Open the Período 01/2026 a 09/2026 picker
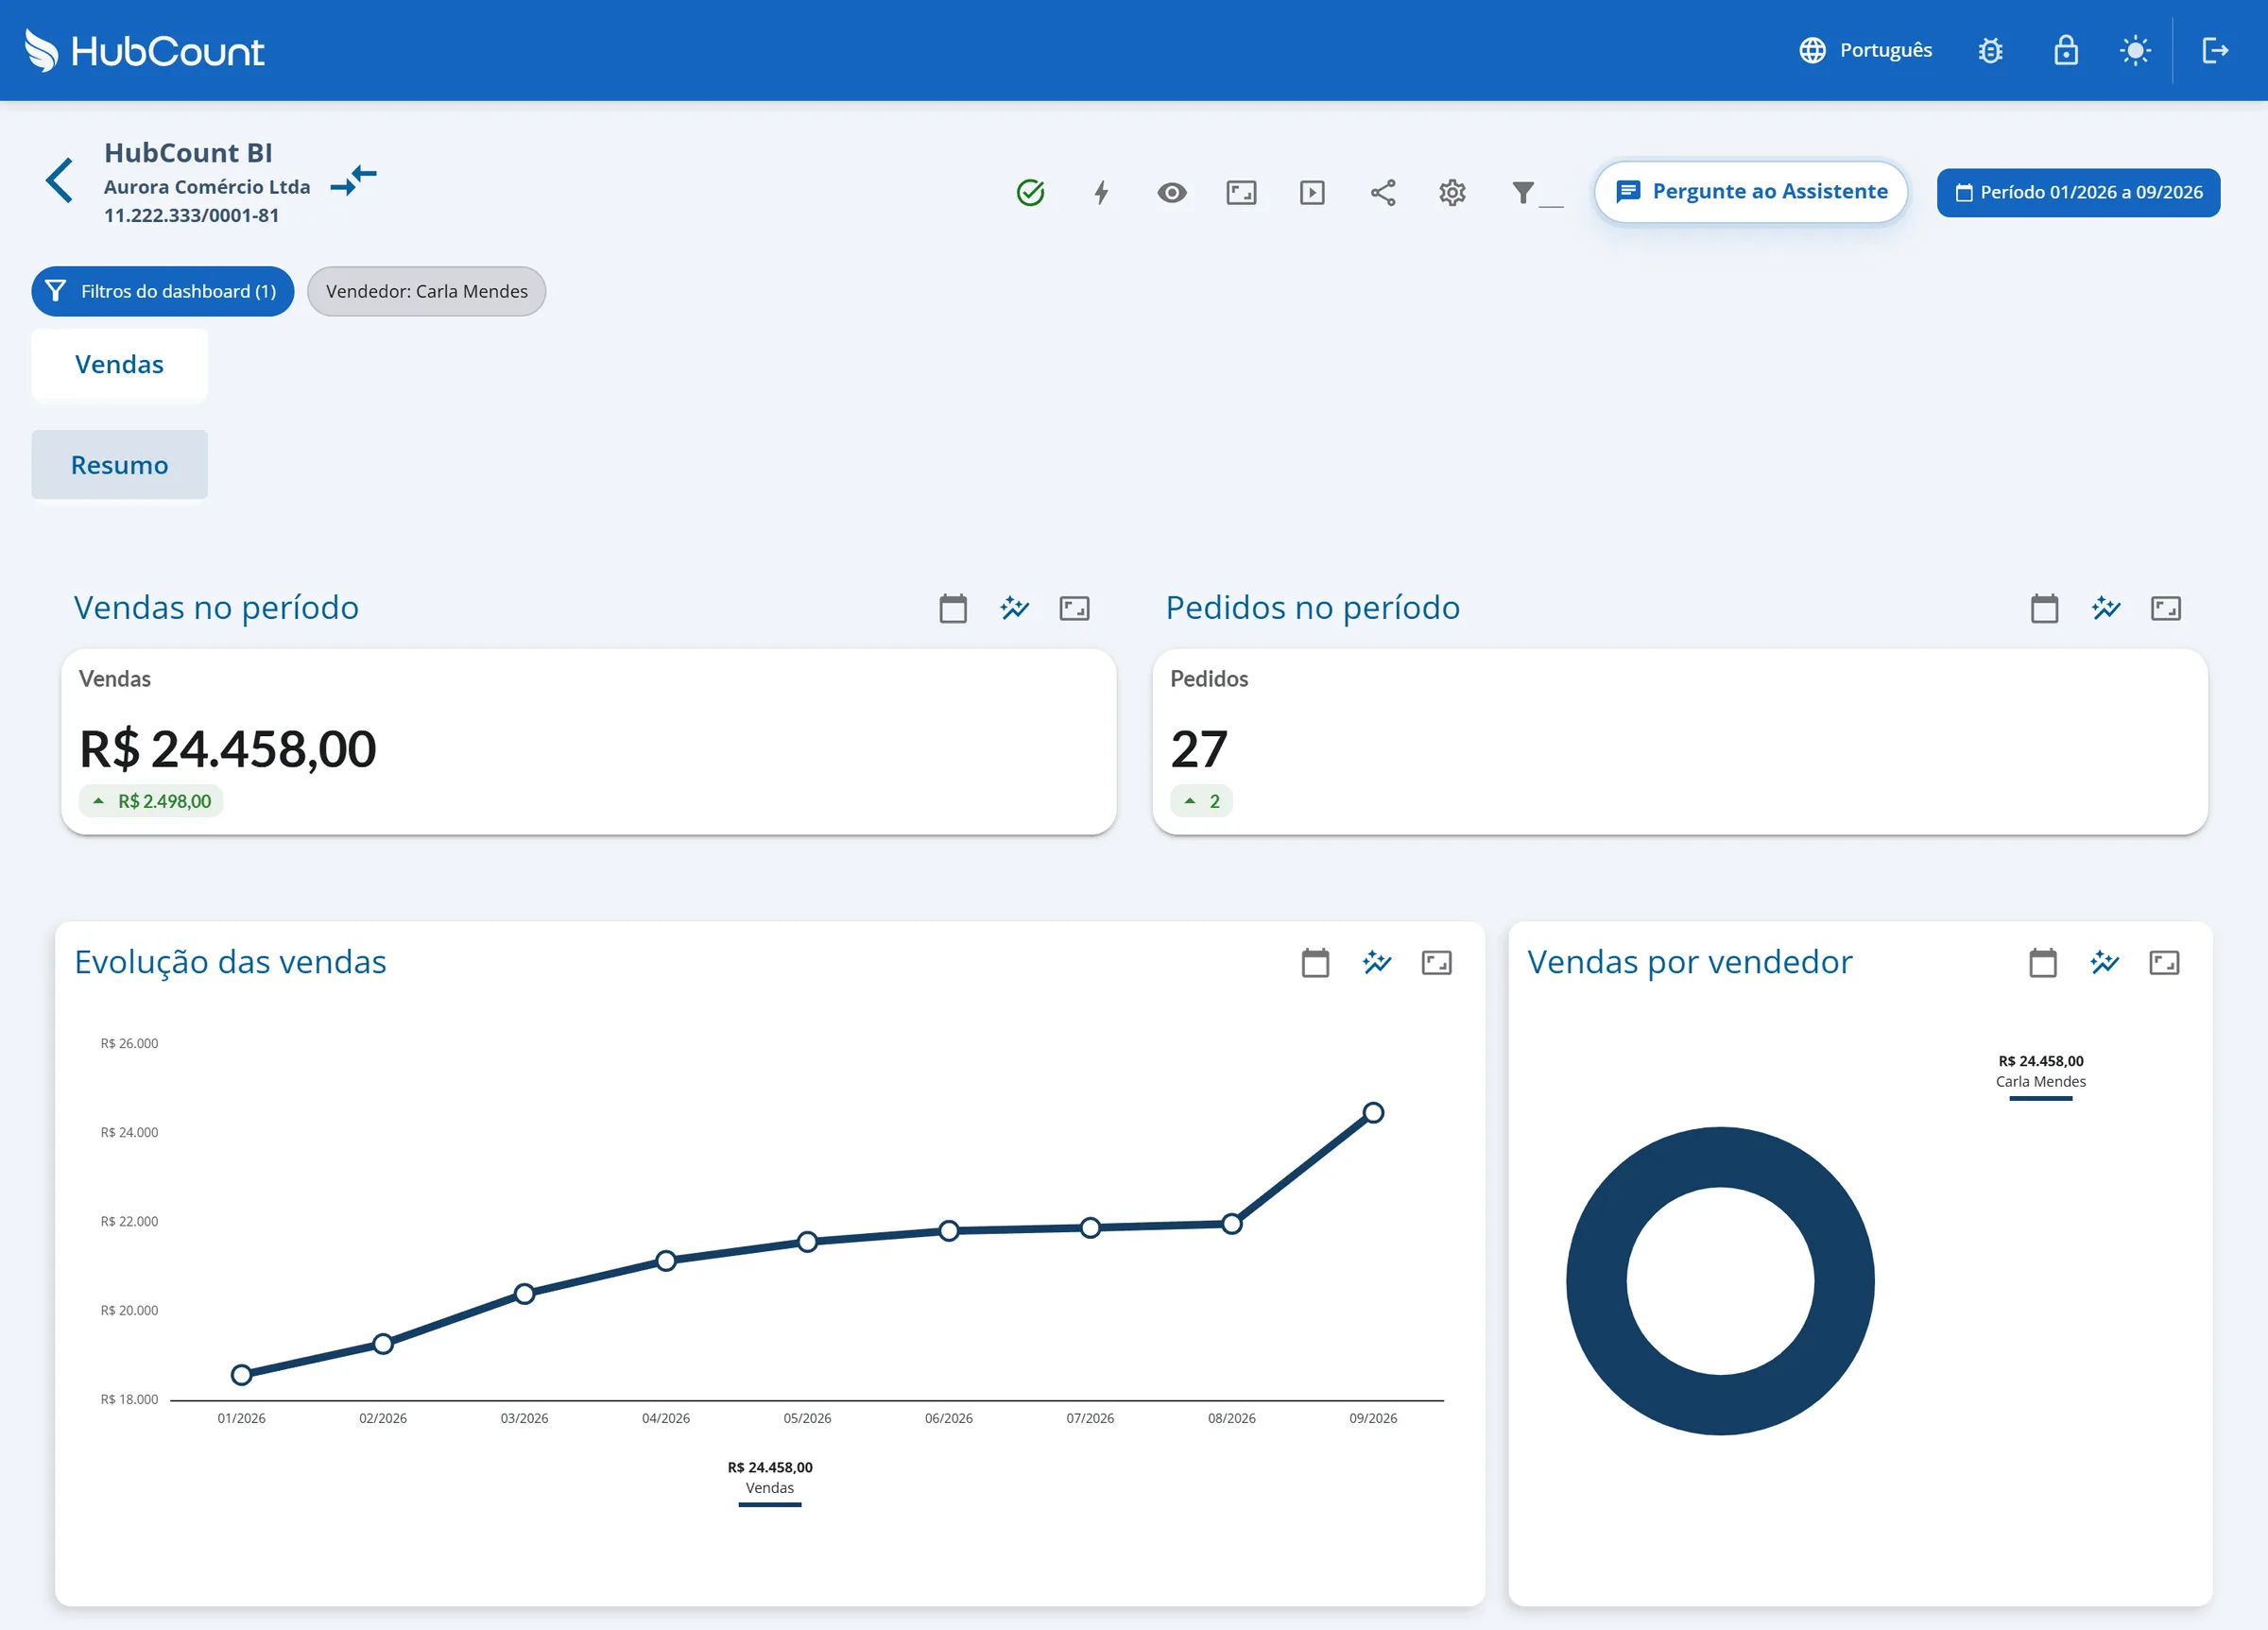The width and height of the screenshot is (2268, 1630). click(x=2078, y=192)
